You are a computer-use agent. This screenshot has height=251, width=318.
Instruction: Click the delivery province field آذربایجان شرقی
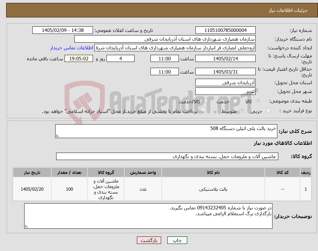click(225, 83)
